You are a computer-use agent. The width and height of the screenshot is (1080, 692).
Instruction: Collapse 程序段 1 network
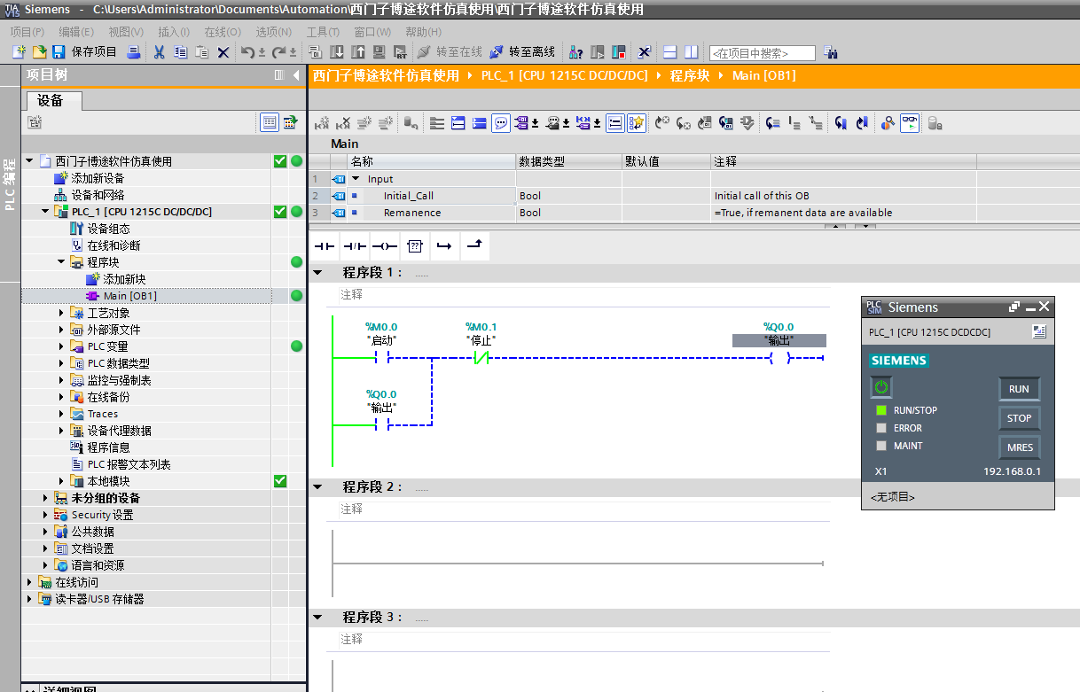click(318, 273)
